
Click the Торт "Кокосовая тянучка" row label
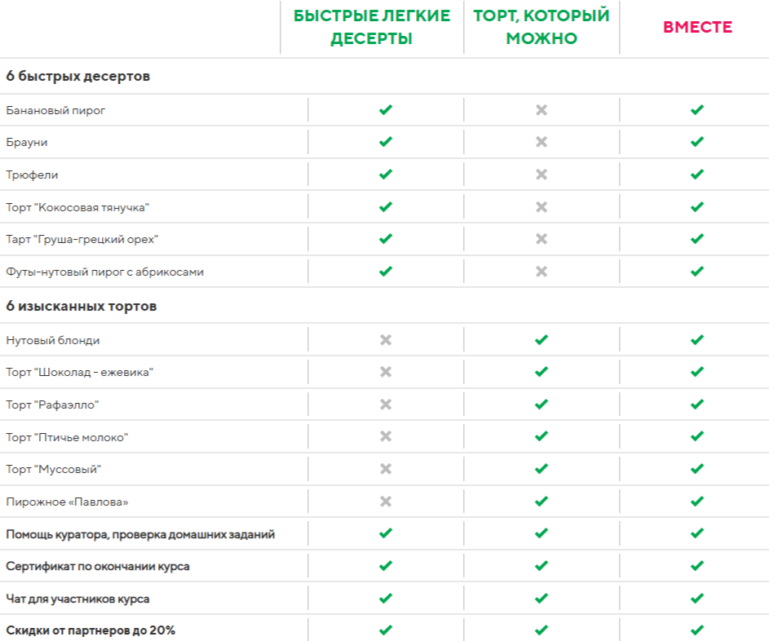click(77, 207)
